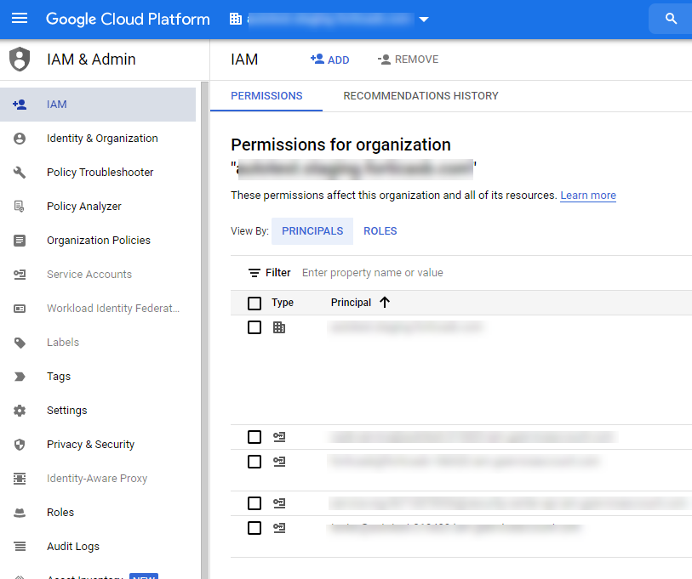The height and width of the screenshot is (579, 692).
Task: Click the IAM & Admin shield icon
Action: (19, 60)
